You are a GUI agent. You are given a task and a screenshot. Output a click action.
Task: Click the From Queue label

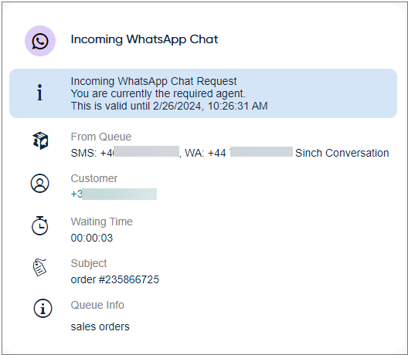(x=101, y=137)
